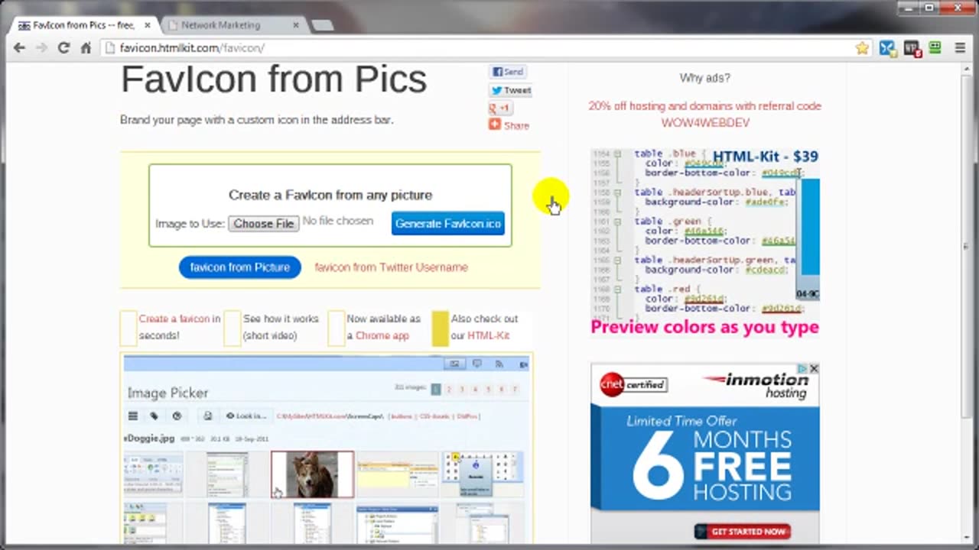Click Generate FavIcon.ico button
Viewport: 979px width, 550px height.
pos(448,224)
